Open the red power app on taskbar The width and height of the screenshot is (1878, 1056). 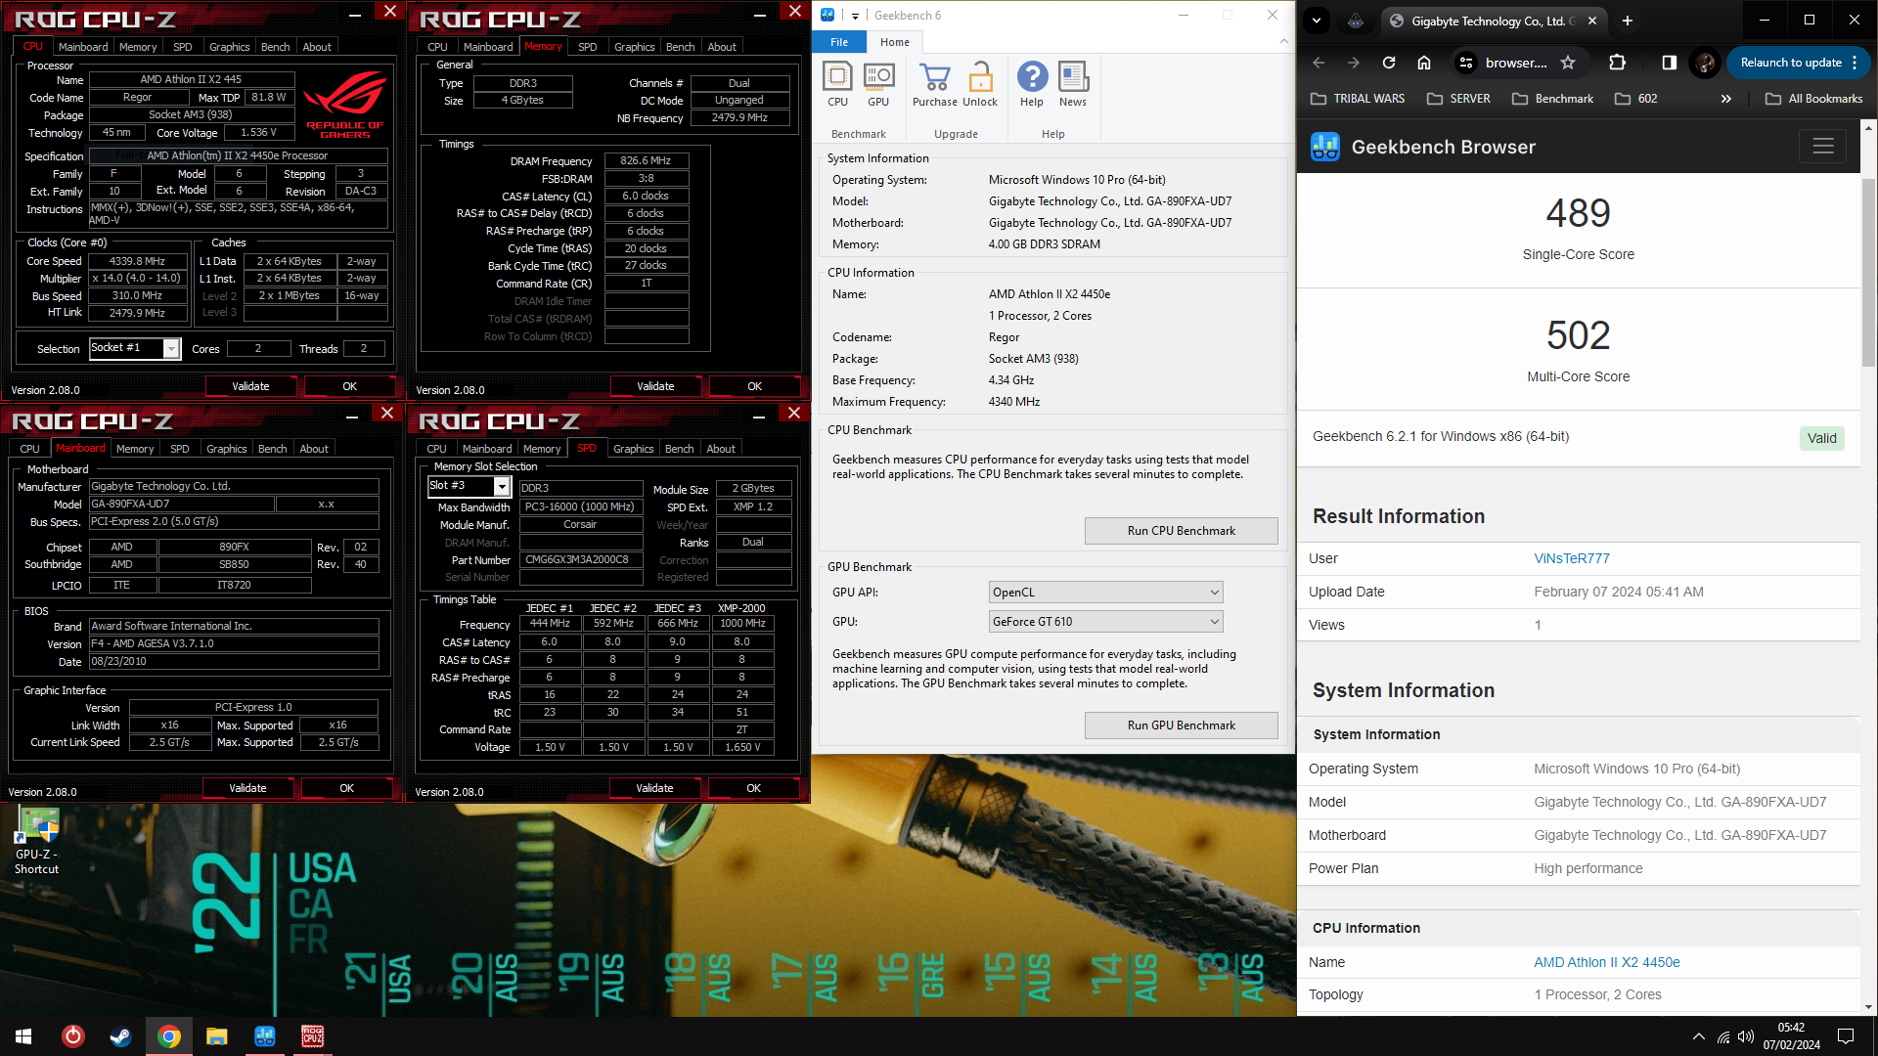click(73, 1036)
